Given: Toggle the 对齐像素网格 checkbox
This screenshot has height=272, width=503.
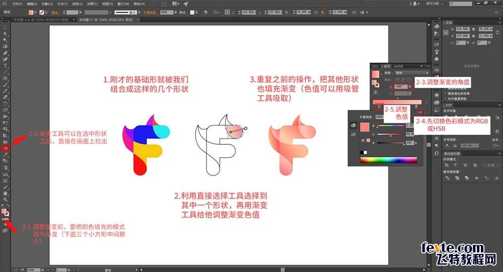Looking at the screenshot, I should pos(445,99).
